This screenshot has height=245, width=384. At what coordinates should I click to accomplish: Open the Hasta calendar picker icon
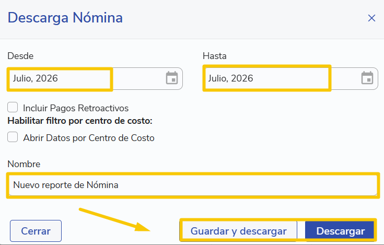367,78
